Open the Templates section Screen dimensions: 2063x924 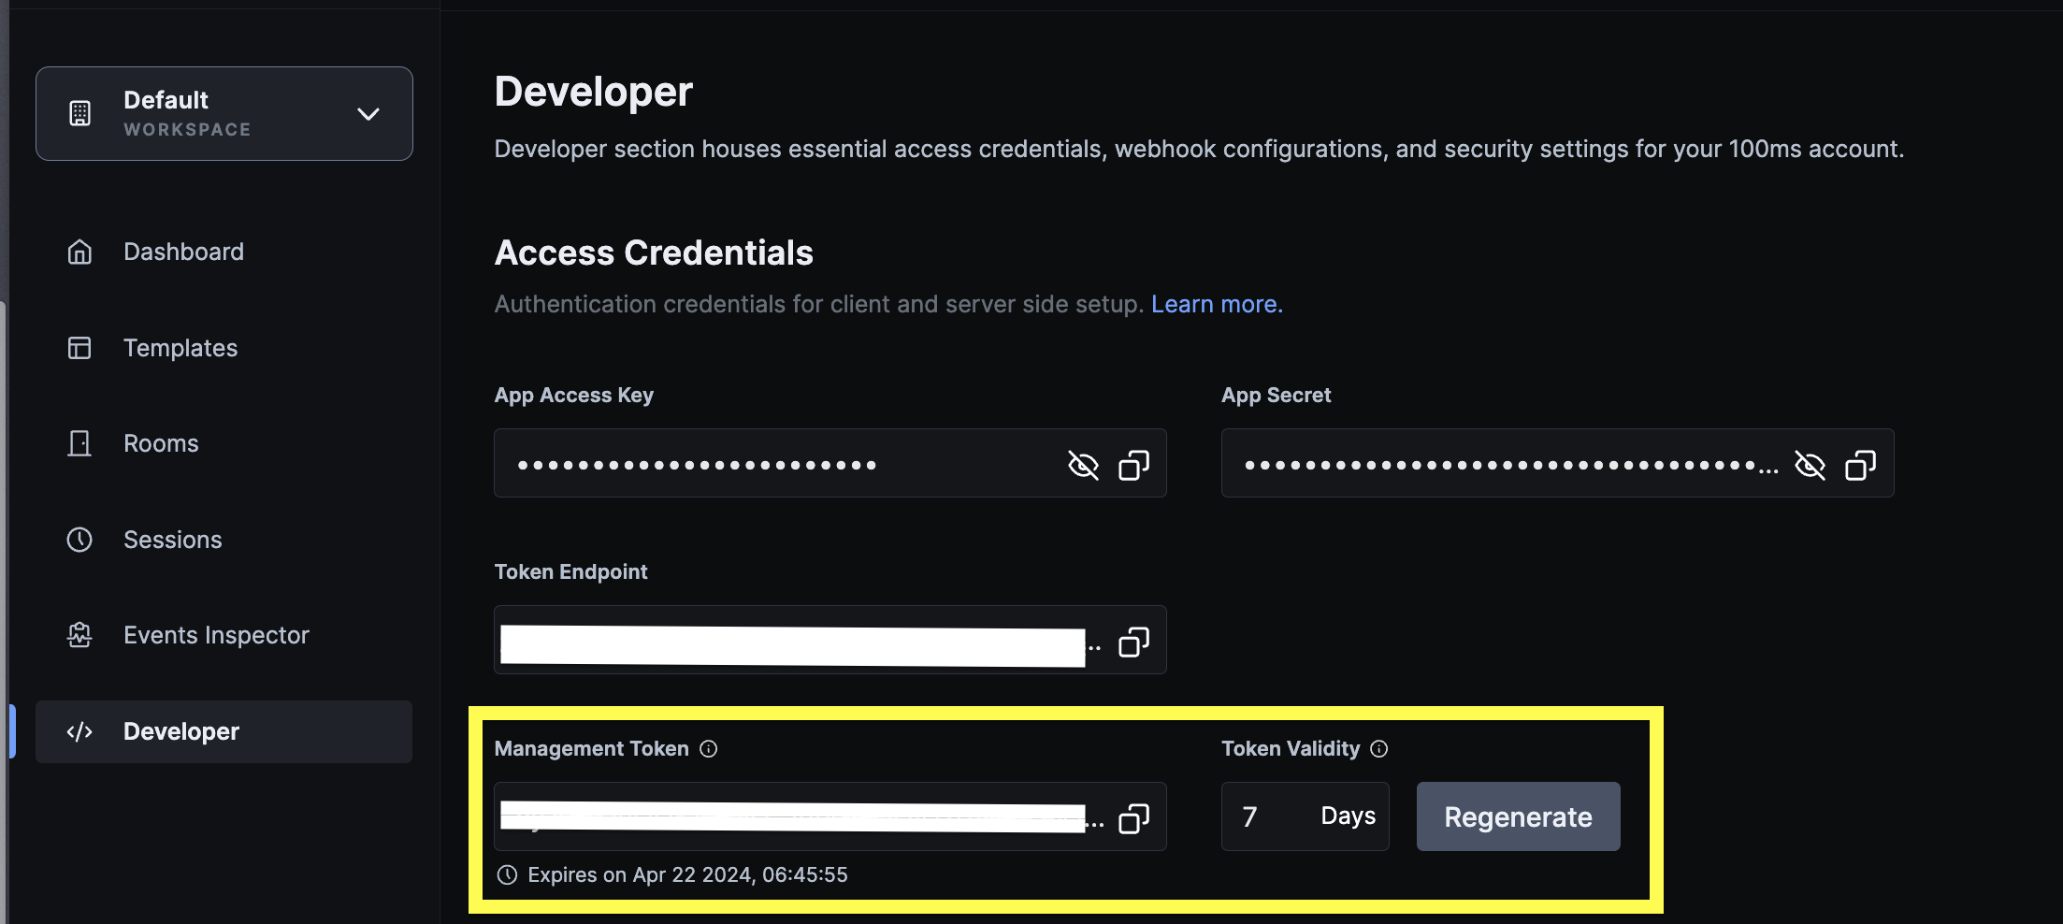(x=180, y=349)
